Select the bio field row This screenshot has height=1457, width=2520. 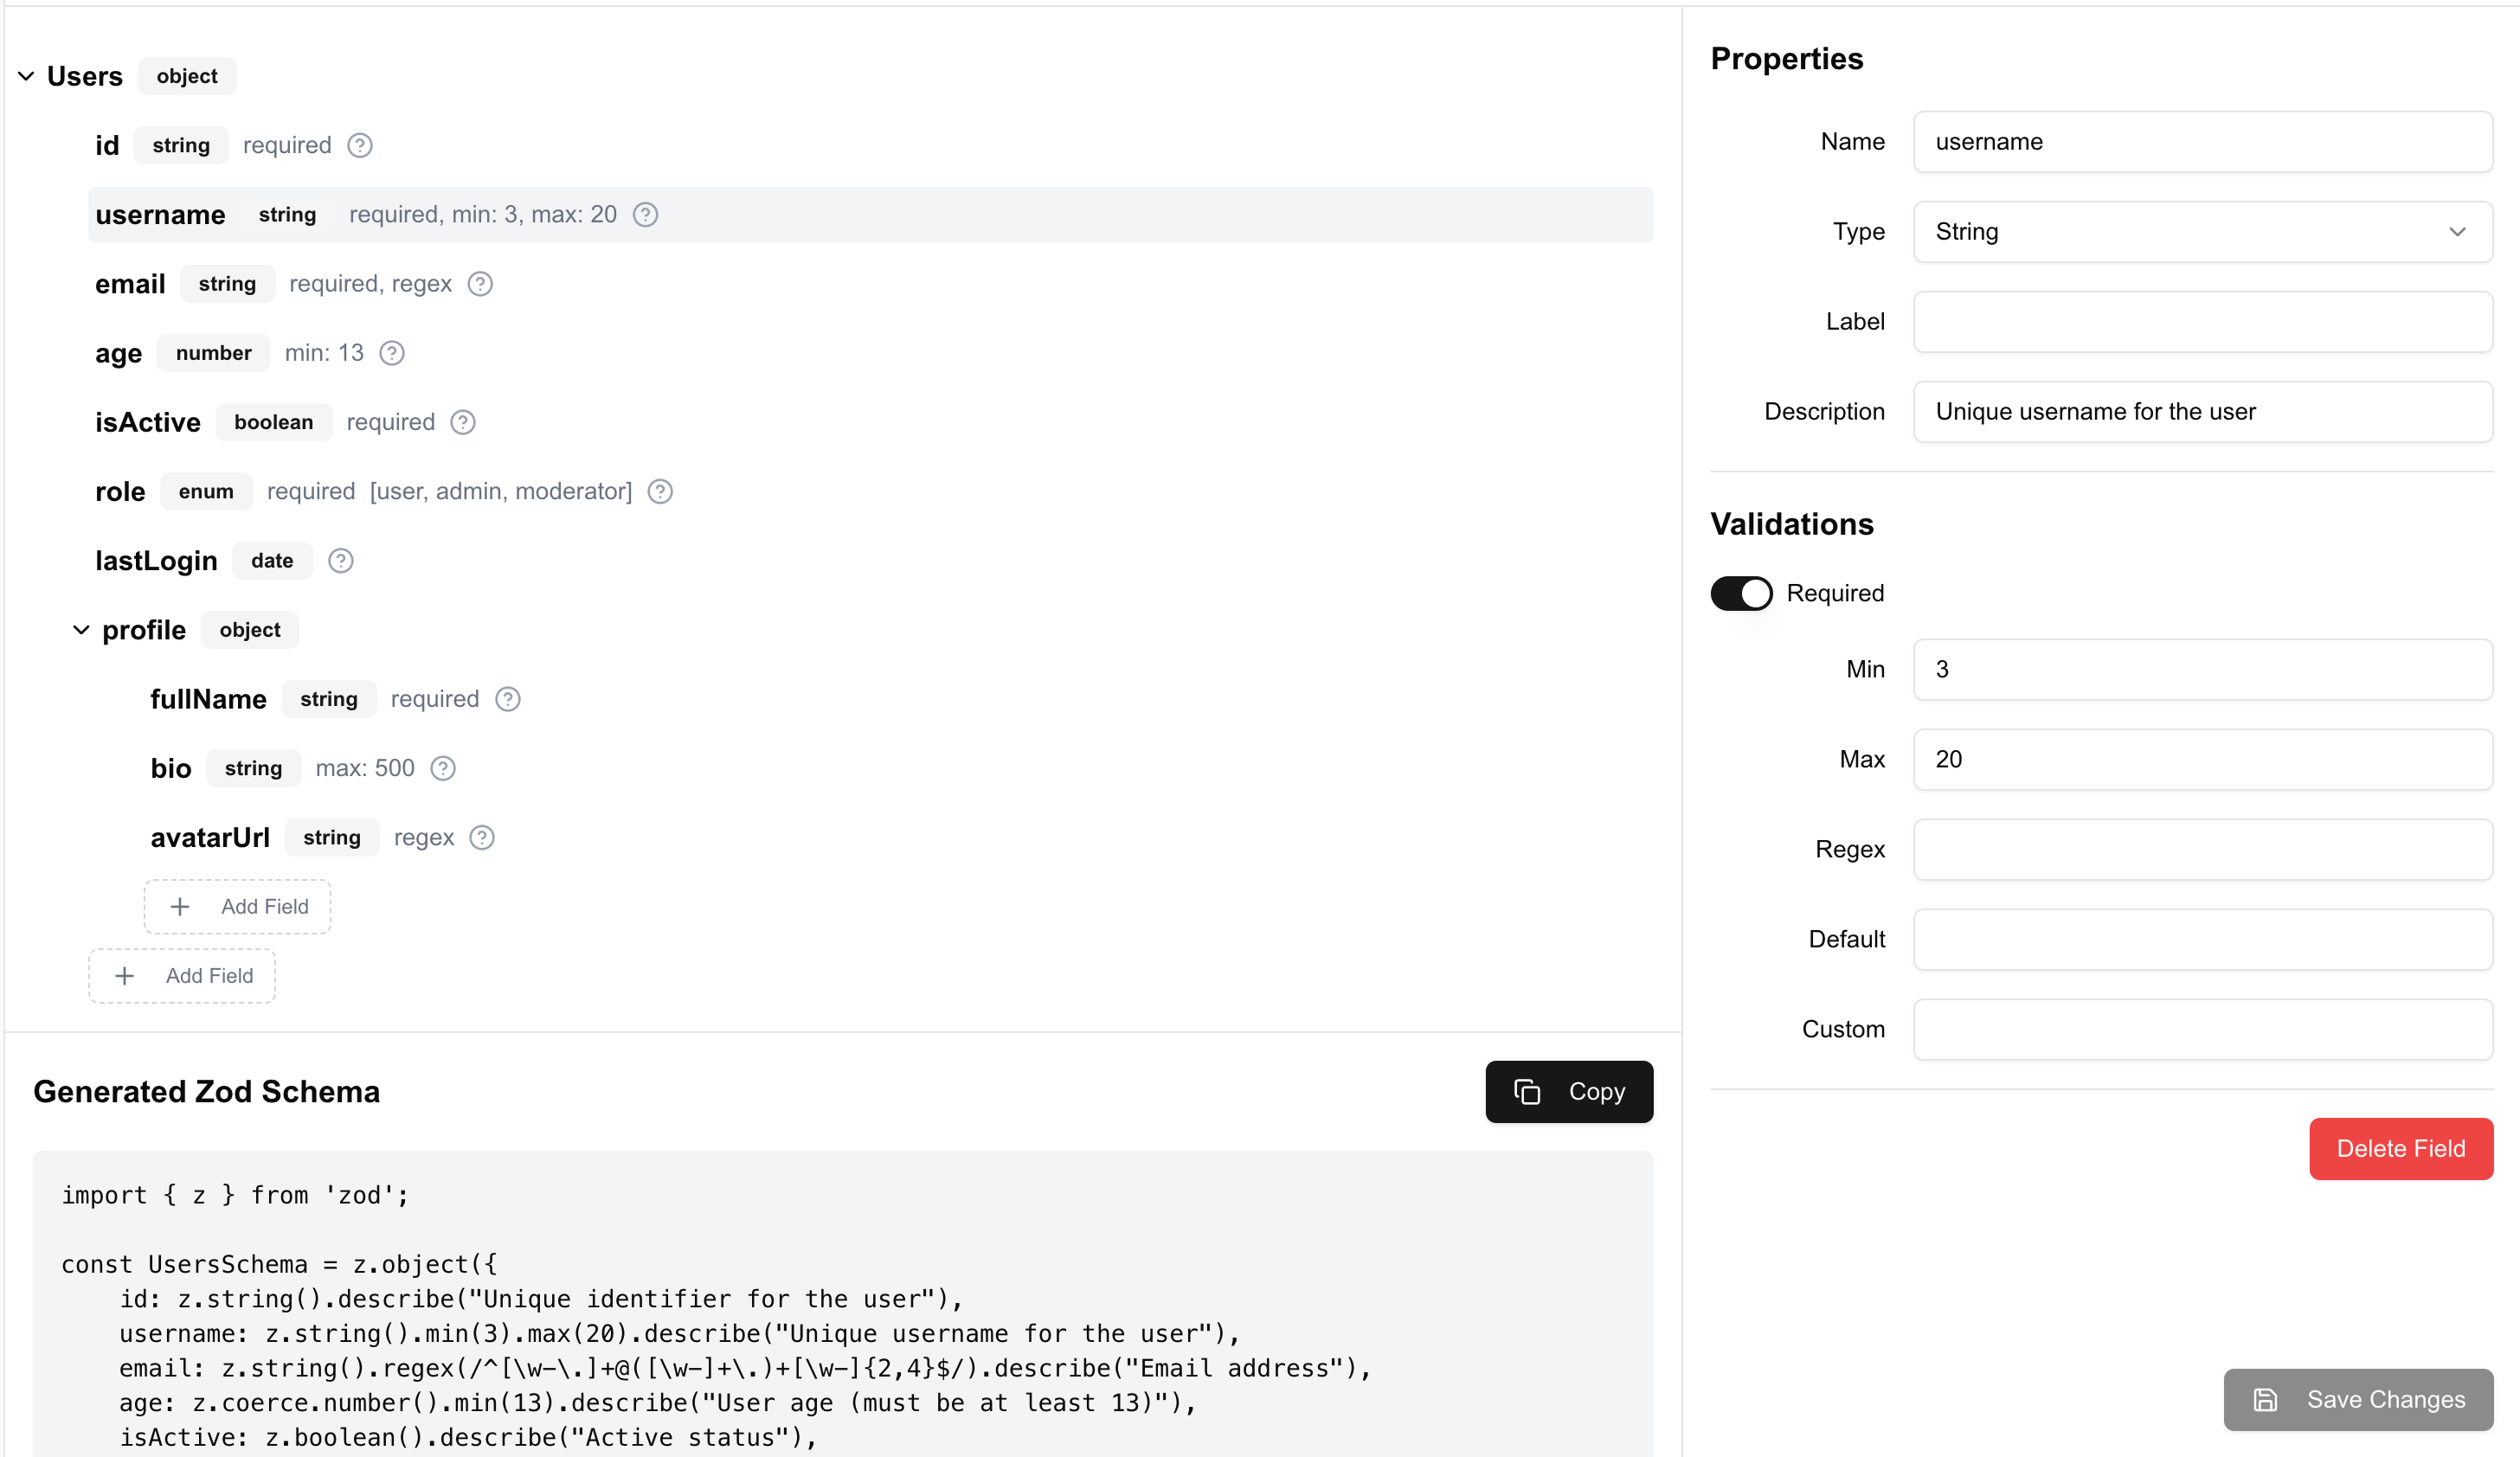pyautogui.click(x=898, y=768)
